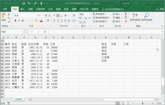Toggle middle align

pos(58,16)
